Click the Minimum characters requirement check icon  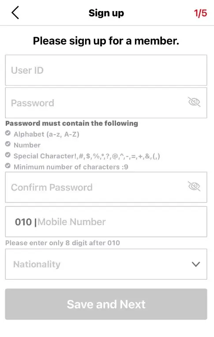coord(8,166)
